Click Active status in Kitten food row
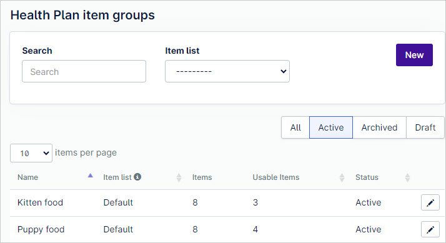This screenshot has height=243, width=446. tap(369, 202)
